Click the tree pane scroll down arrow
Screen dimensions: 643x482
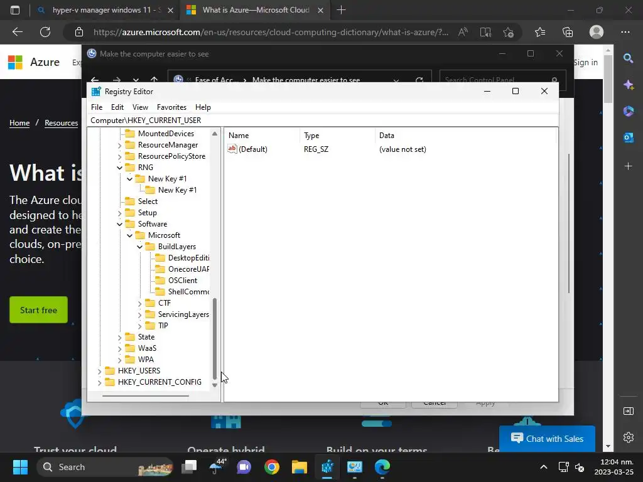click(215, 385)
